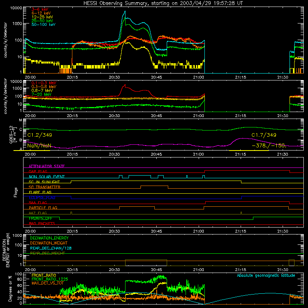Click the REAR_DEC_CHAN/128 legend label

[x=51, y=248]
